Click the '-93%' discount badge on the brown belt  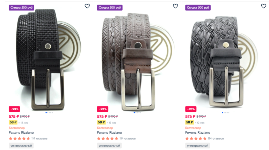tap(102, 109)
